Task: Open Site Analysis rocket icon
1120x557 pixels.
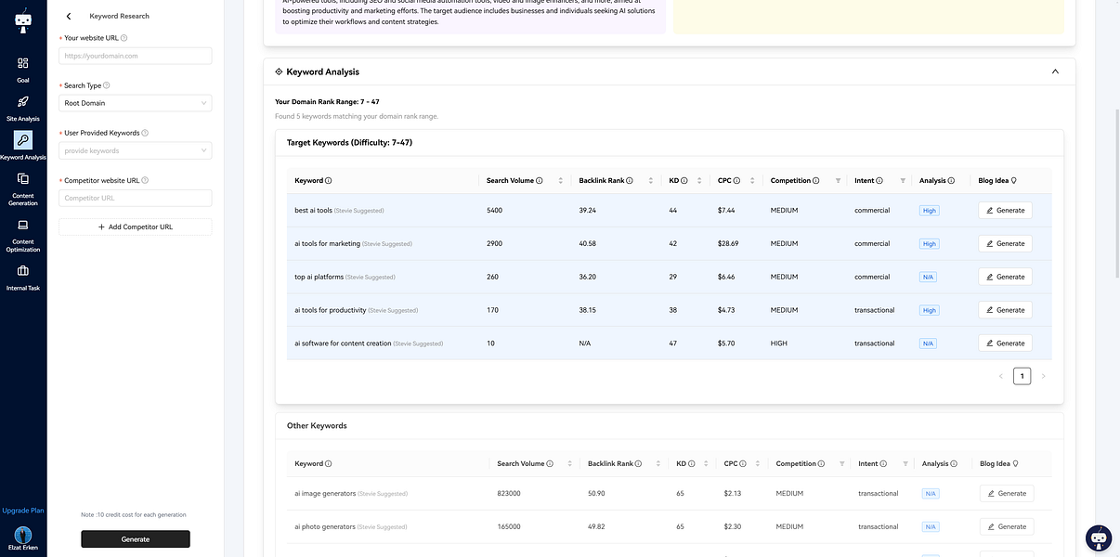Action: click(x=23, y=102)
